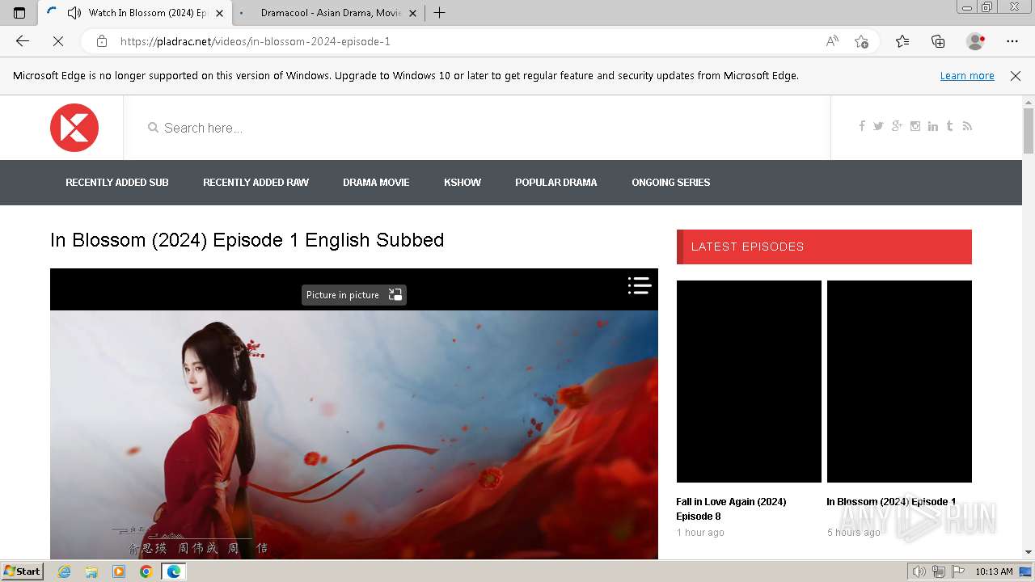Open the system tray volume icon
The image size is (1035, 582).
919,571
